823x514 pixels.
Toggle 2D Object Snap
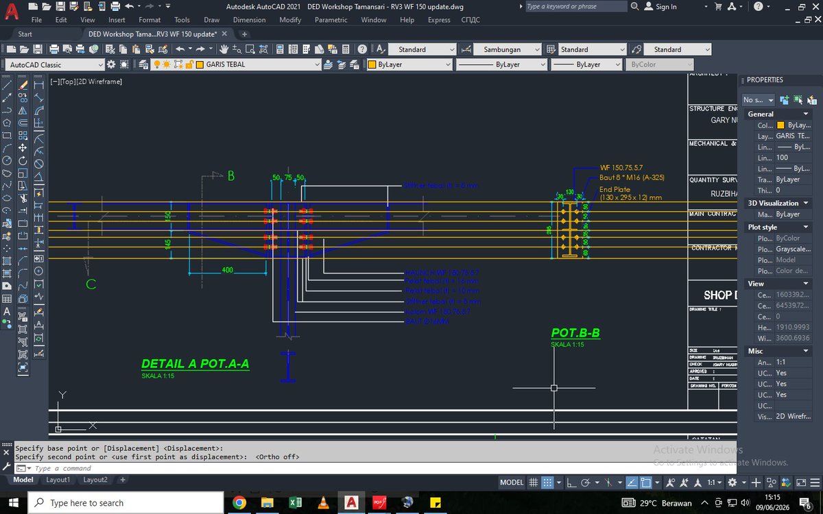click(x=646, y=482)
